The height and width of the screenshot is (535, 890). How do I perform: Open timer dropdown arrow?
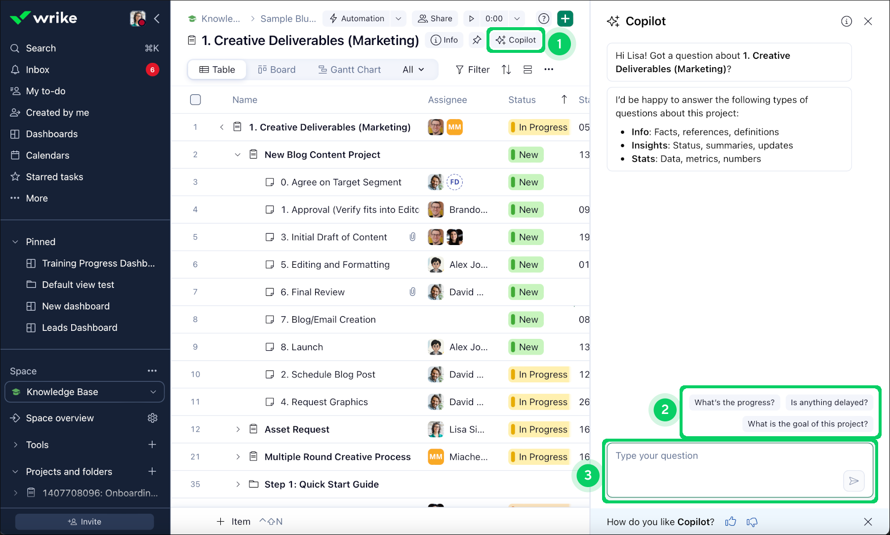[517, 18]
